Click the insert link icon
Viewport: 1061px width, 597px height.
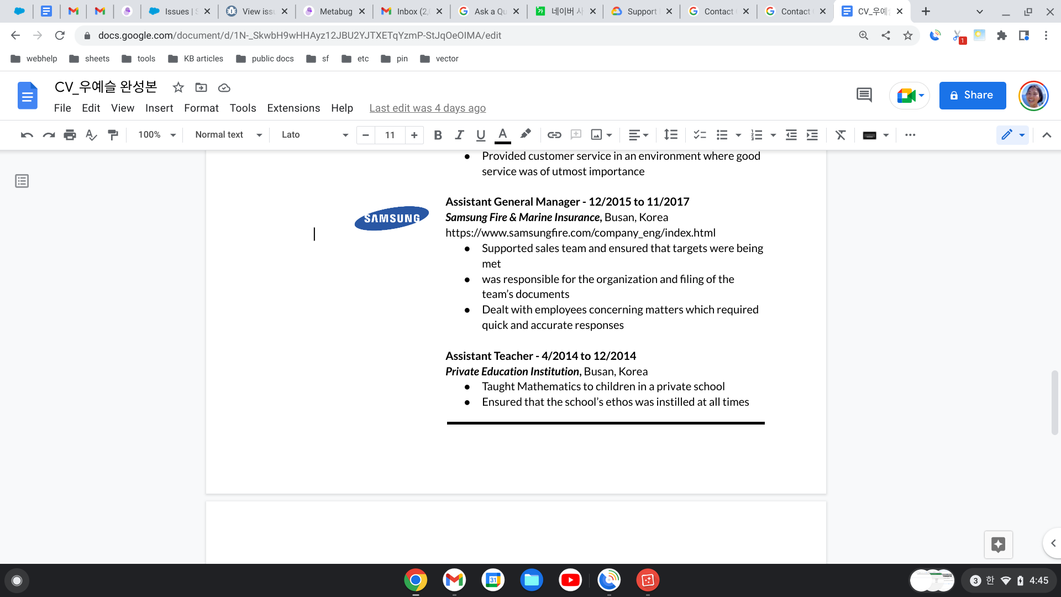point(554,135)
